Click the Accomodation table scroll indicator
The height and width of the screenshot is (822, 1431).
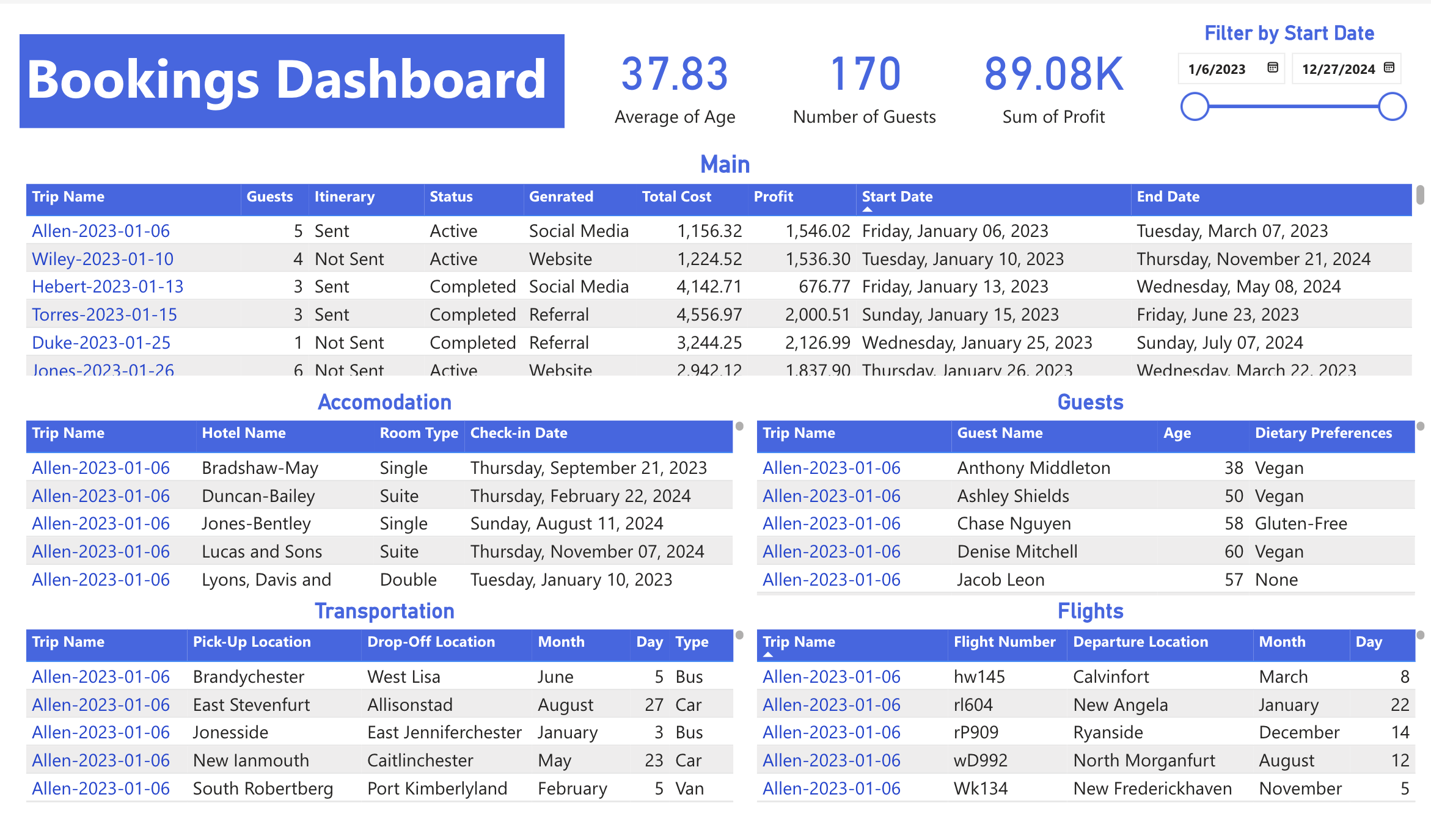tap(739, 426)
